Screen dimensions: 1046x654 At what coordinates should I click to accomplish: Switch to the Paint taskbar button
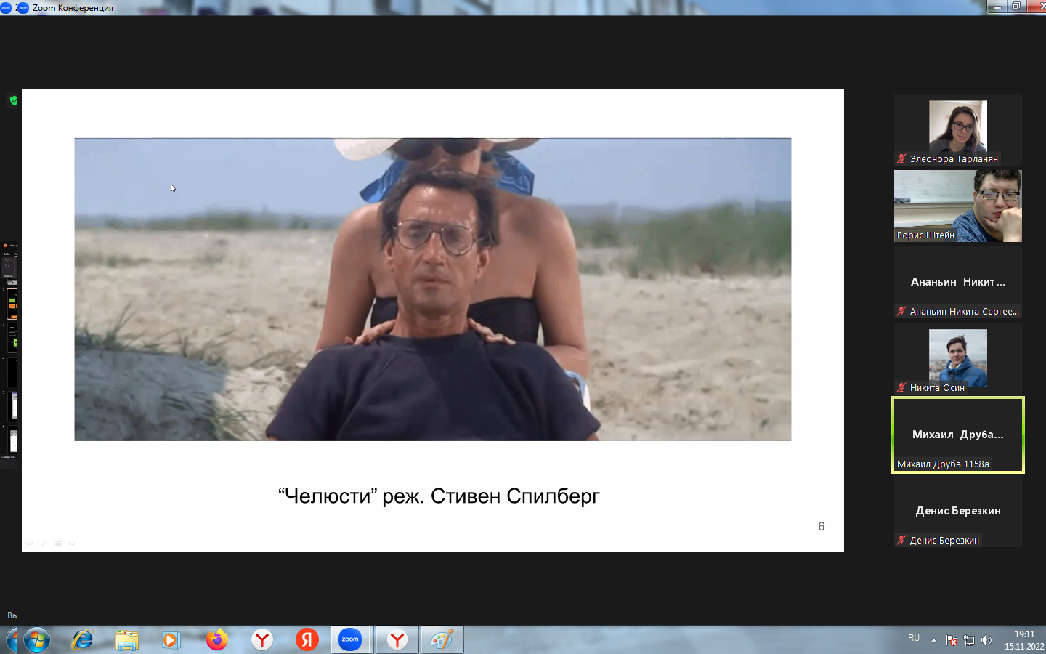click(x=442, y=640)
